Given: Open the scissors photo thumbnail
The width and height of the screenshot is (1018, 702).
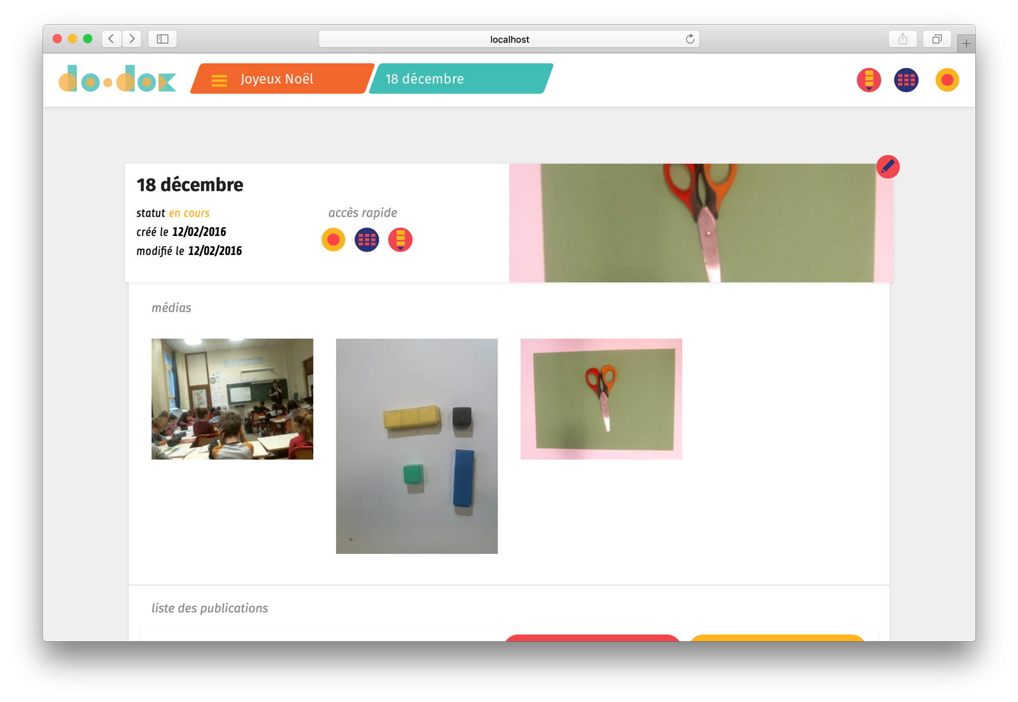Looking at the screenshot, I should click(601, 399).
